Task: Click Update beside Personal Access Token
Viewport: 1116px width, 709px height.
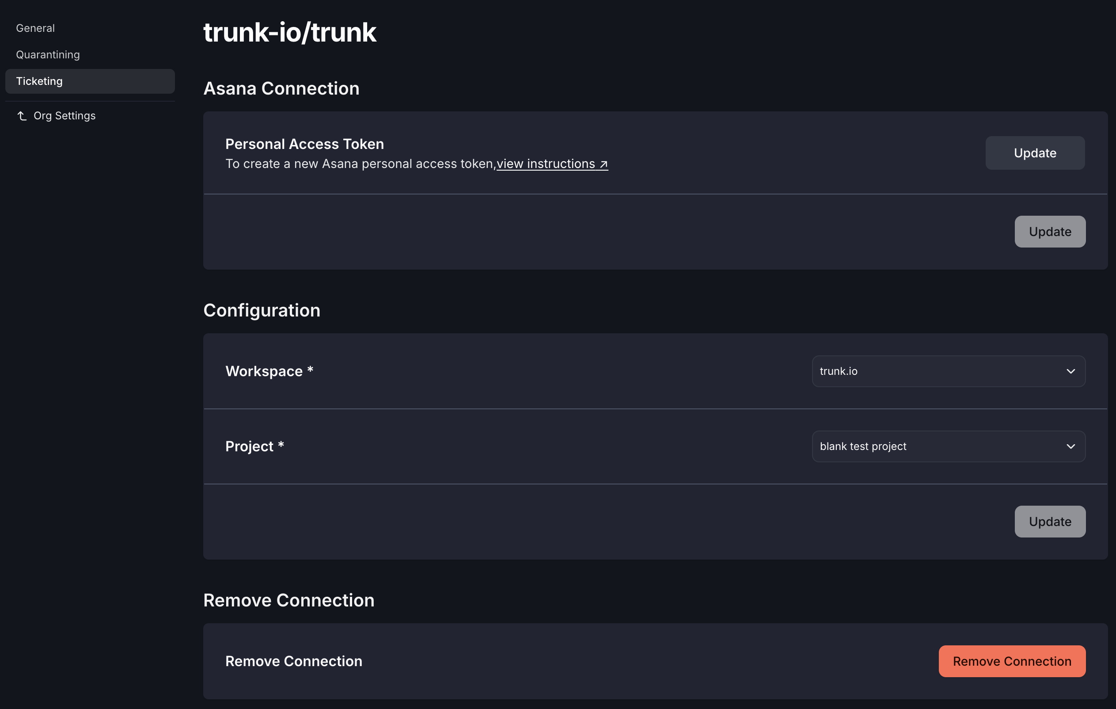Action: point(1035,153)
